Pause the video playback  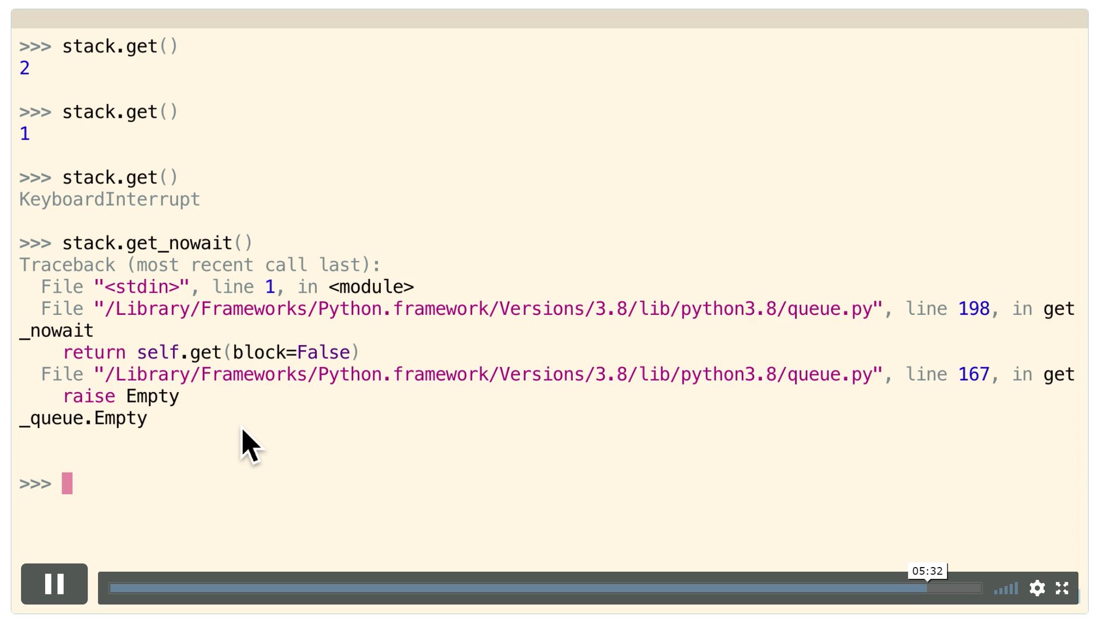pos(54,584)
